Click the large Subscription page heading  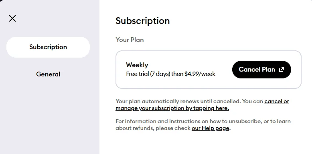click(143, 21)
